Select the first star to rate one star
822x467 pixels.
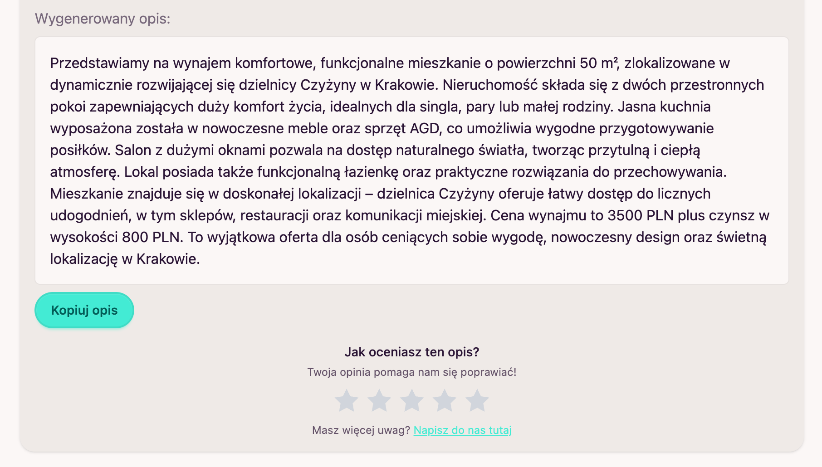(x=347, y=400)
